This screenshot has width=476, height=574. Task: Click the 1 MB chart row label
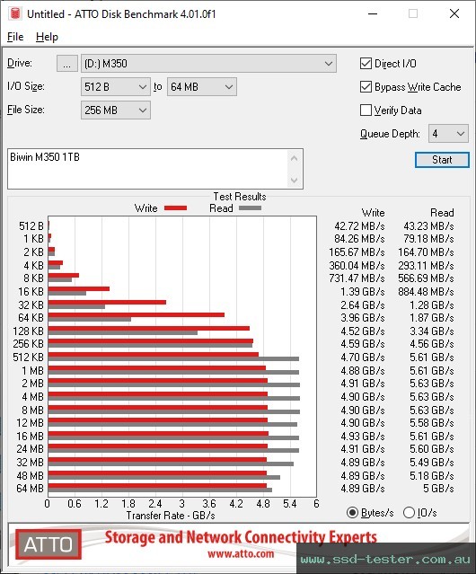pyautogui.click(x=32, y=371)
